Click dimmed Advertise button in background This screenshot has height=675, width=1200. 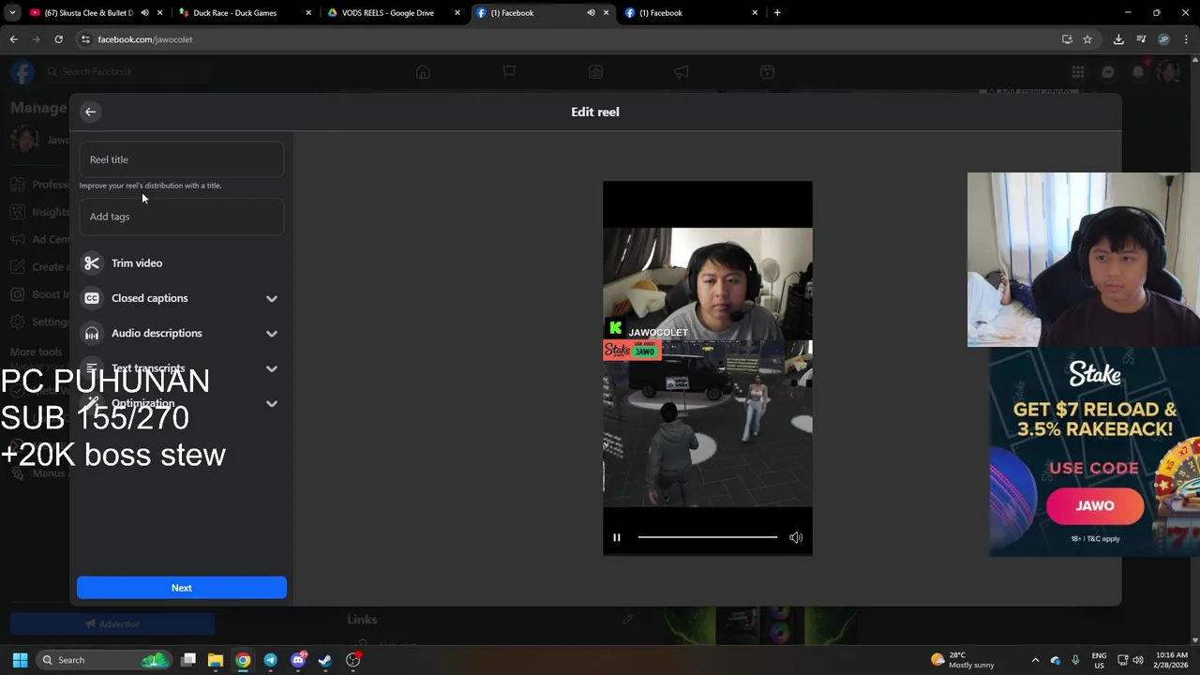[112, 623]
